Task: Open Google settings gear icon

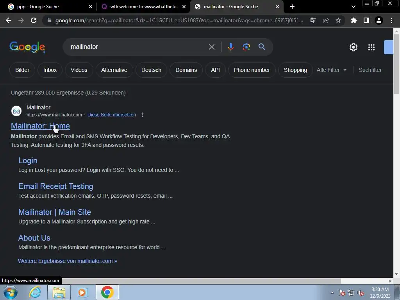Action: pos(353,47)
